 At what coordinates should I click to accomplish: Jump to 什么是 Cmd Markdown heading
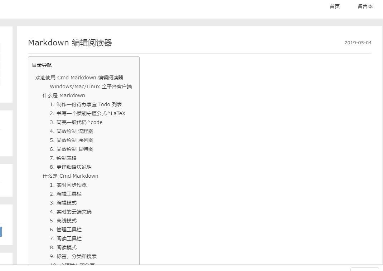pyautogui.click(x=70, y=176)
